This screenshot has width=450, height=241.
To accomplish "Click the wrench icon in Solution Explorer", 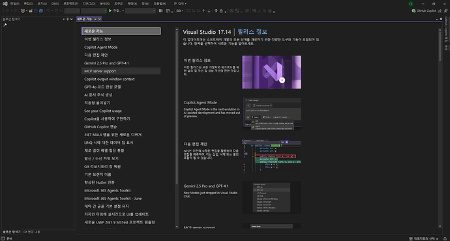I will pos(5,25).
